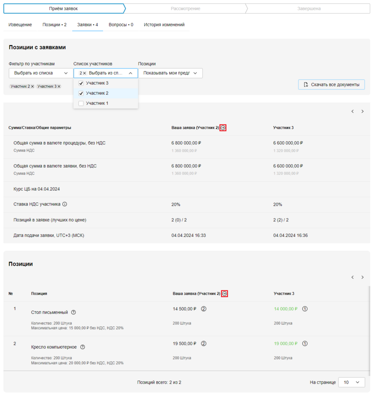373x393 pixels.
Task: Open На странице page size dropdown
Action: [x=351, y=382]
